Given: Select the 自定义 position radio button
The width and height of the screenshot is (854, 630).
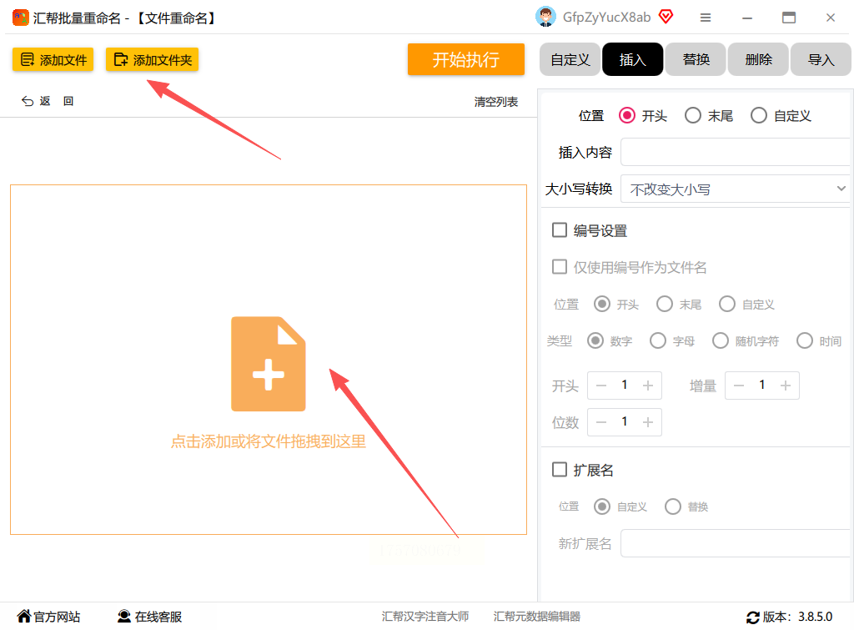Looking at the screenshot, I should tap(759, 115).
